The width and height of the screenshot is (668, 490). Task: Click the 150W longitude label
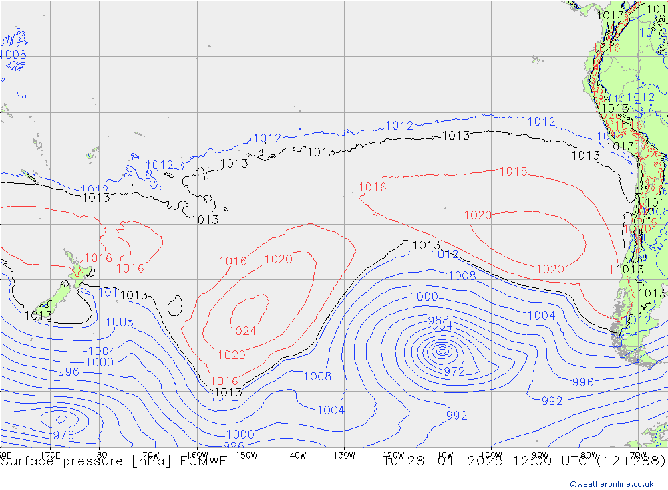(x=246, y=455)
